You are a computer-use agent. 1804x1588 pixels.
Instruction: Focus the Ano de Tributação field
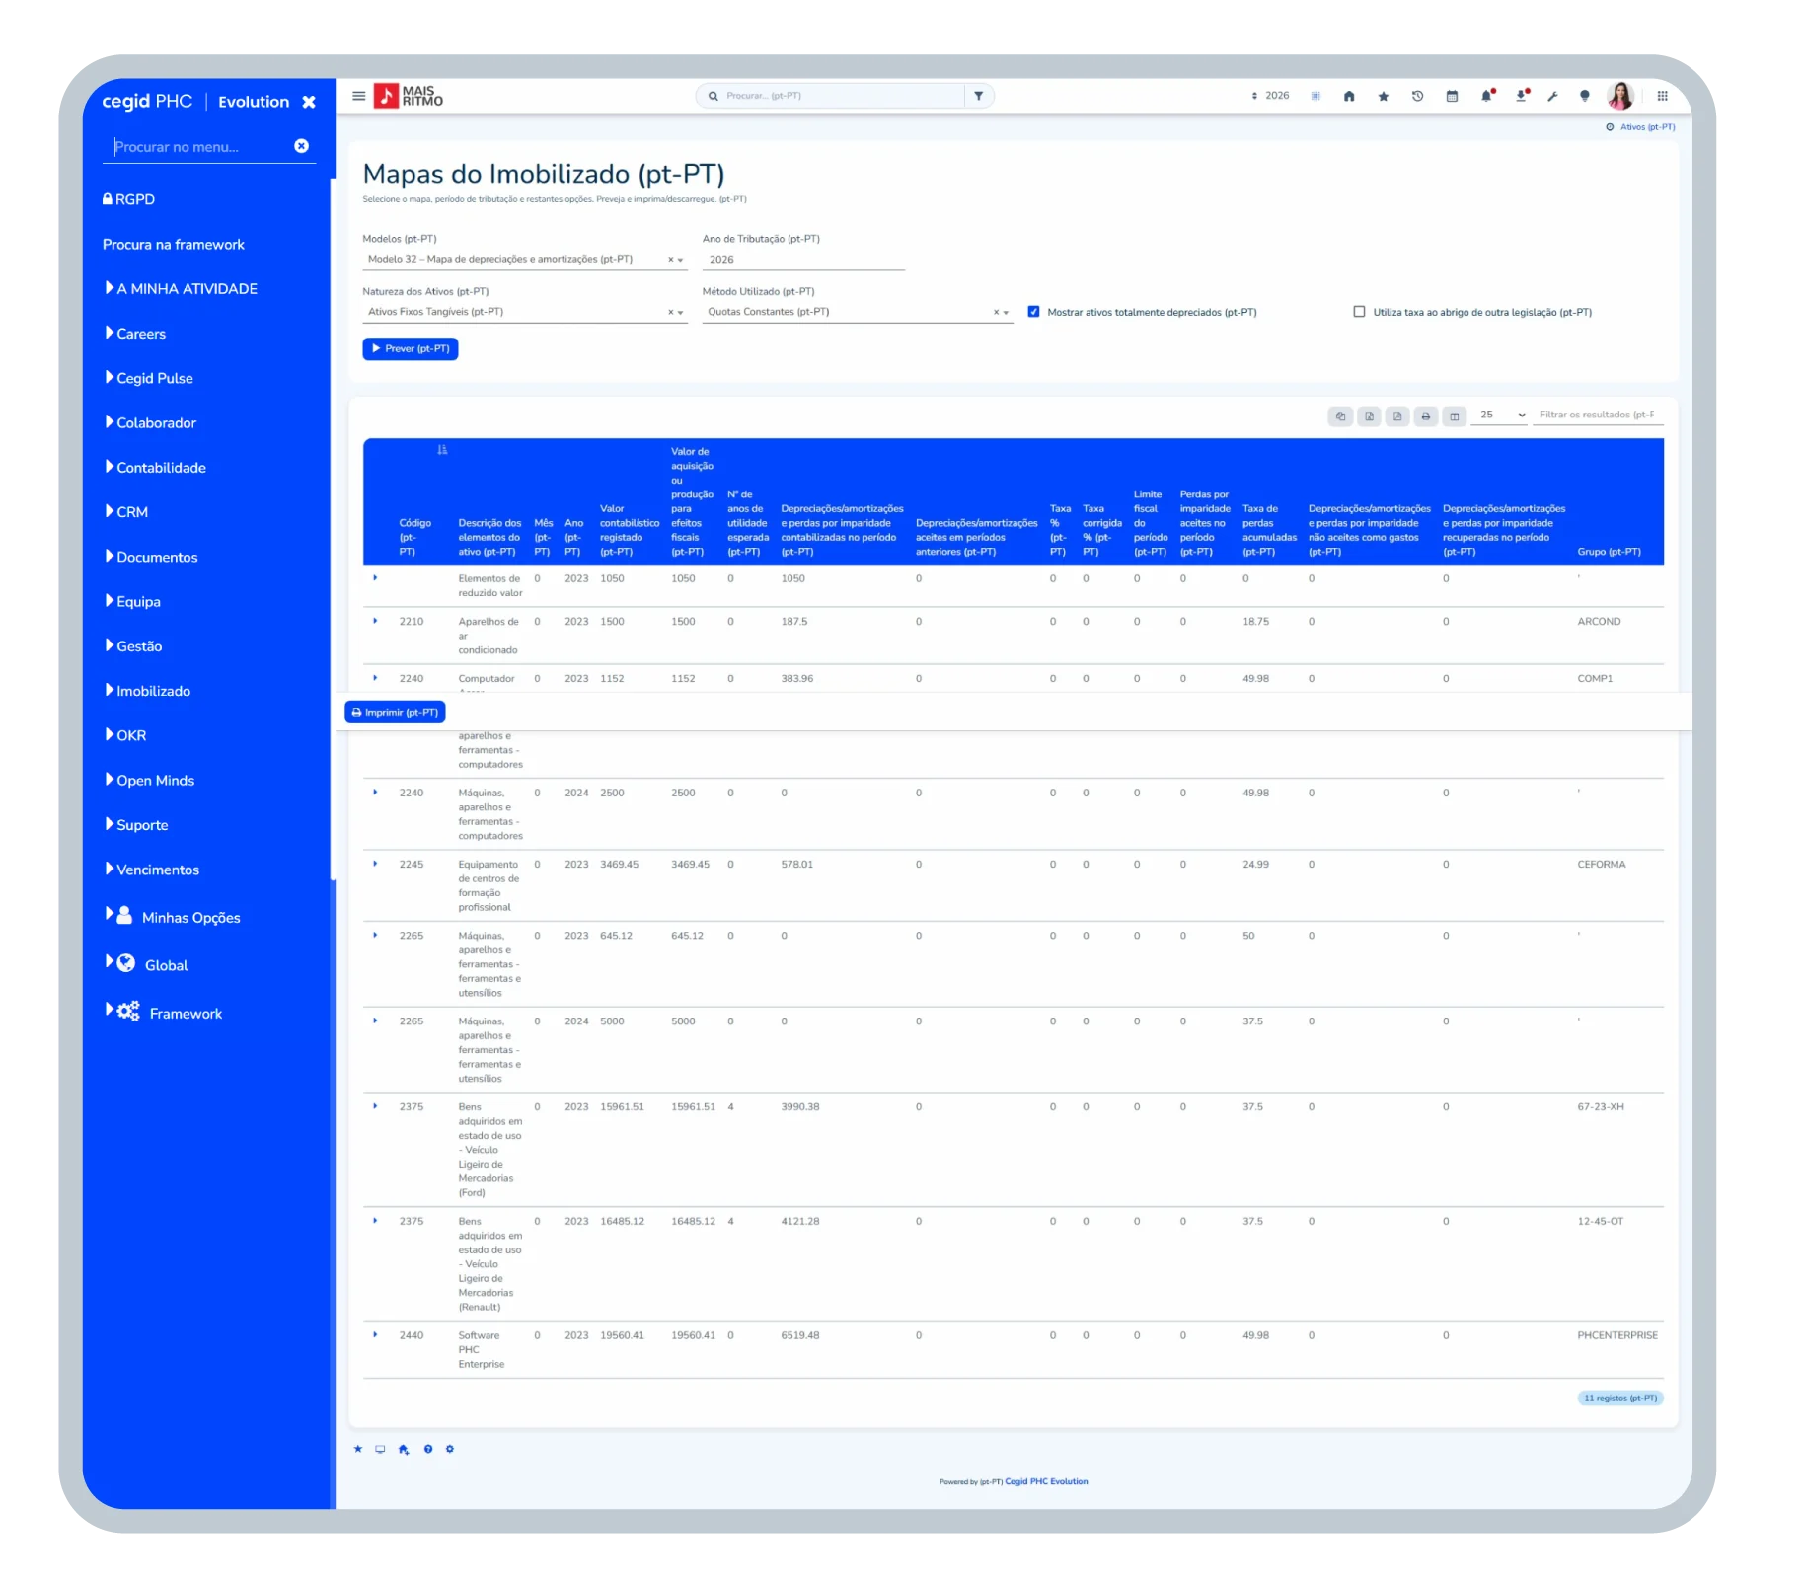(x=802, y=260)
